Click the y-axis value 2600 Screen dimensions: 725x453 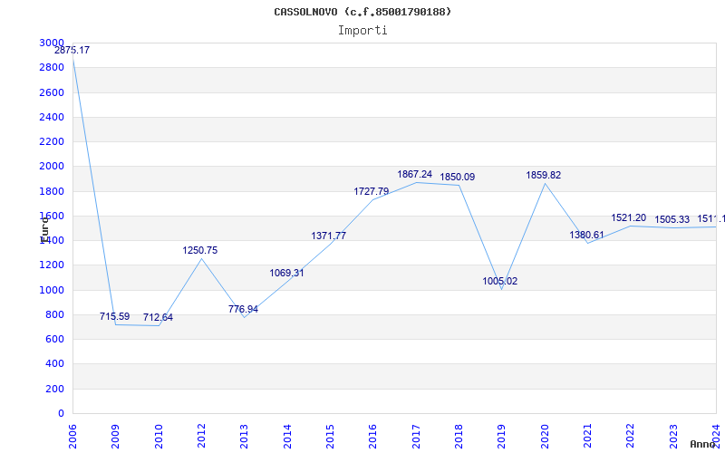[53, 92]
